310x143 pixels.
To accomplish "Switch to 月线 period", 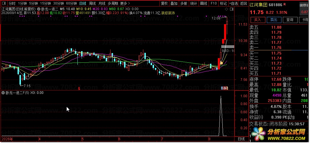I will tap(102, 3).
